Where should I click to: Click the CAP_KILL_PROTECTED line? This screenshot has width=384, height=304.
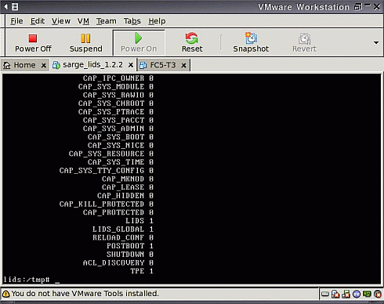click(x=107, y=204)
